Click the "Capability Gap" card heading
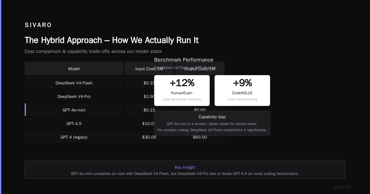This screenshot has height=194, width=370. [x=212, y=117]
